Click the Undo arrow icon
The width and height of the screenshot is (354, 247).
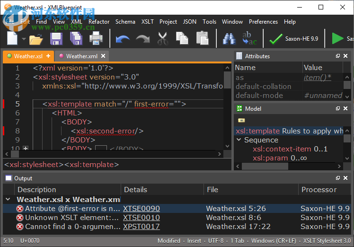click(x=123, y=39)
